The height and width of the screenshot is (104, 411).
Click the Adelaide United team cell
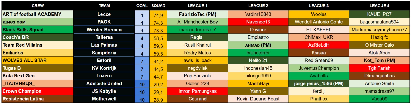click(x=104, y=84)
